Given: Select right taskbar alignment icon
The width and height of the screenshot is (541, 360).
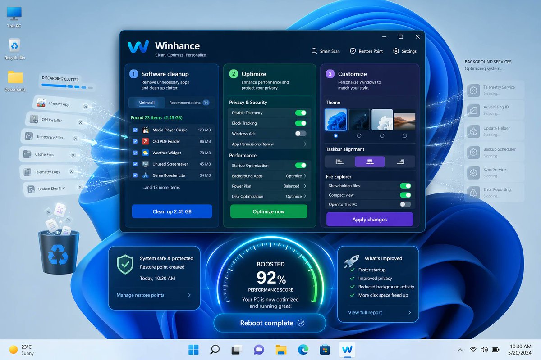Looking at the screenshot, I should pos(400,162).
